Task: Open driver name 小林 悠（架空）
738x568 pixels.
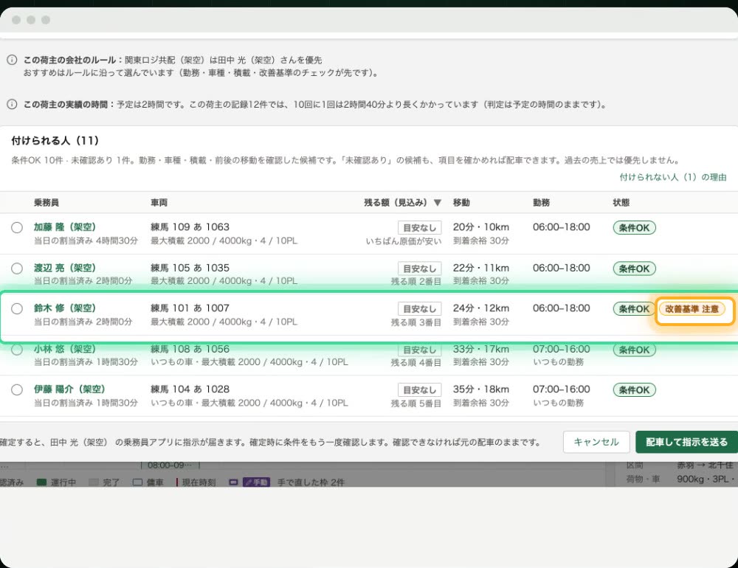Action: coord(64,349)
